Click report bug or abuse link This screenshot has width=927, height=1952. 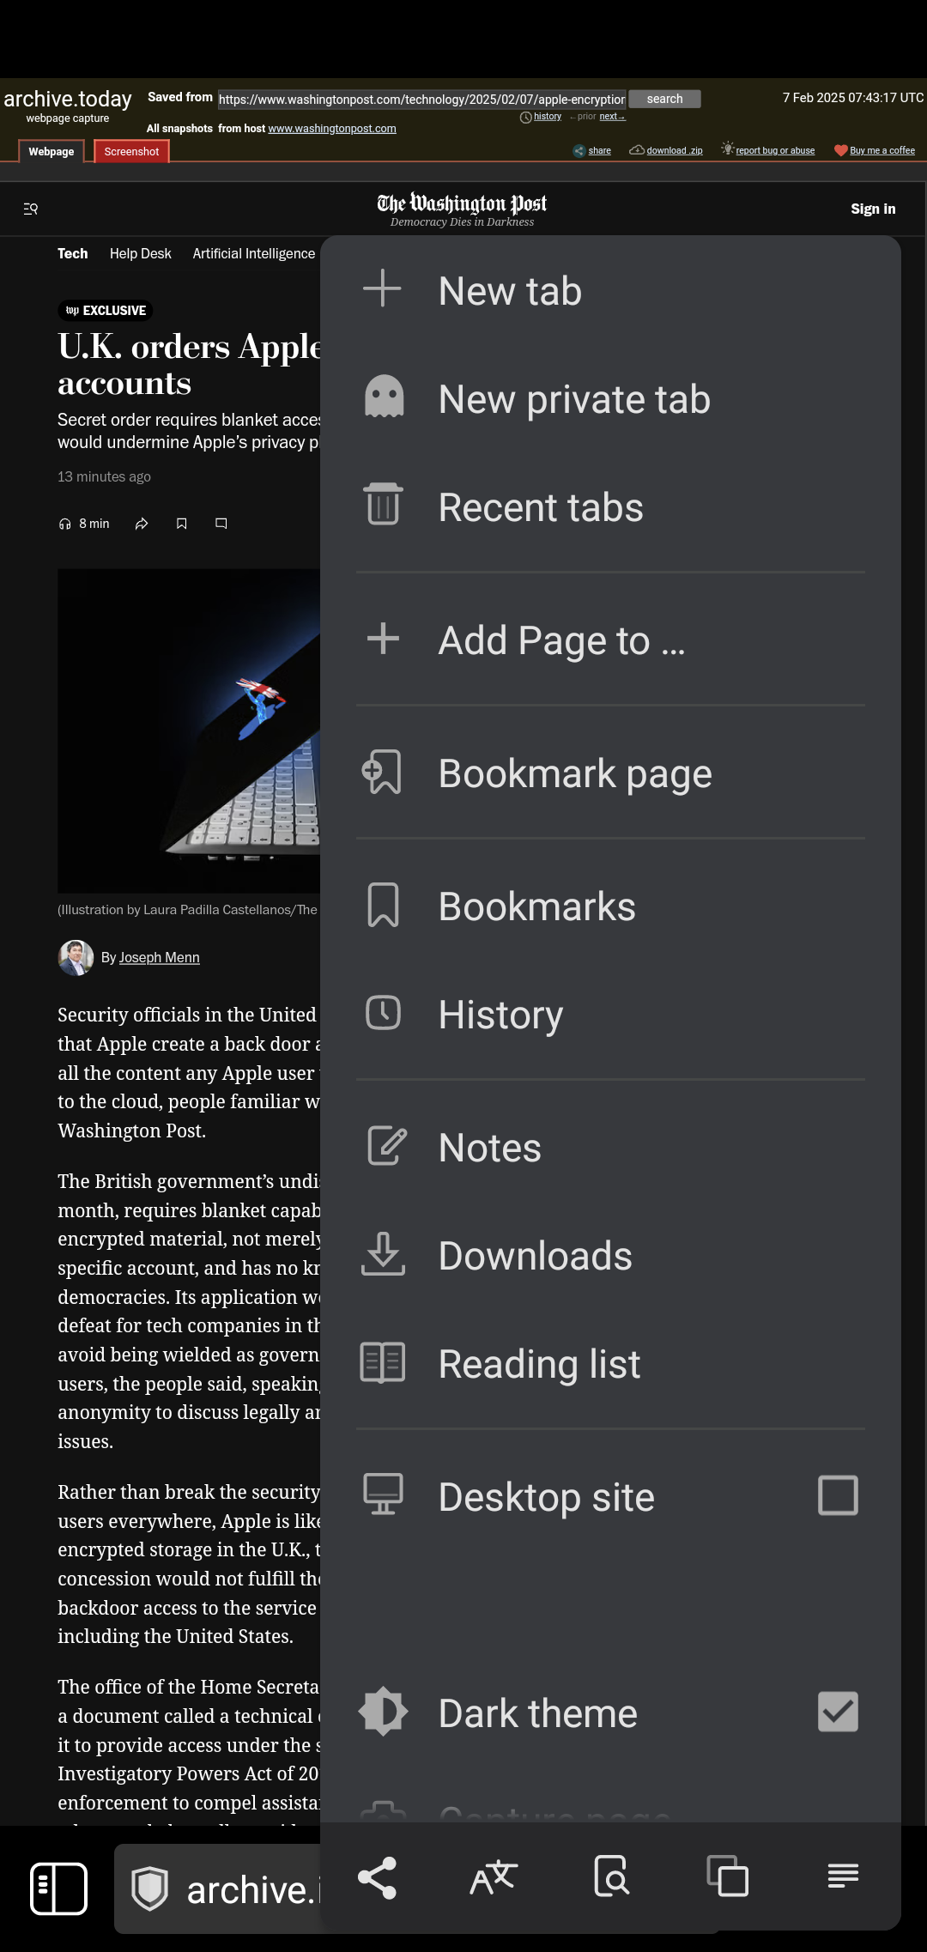[775, 150]
